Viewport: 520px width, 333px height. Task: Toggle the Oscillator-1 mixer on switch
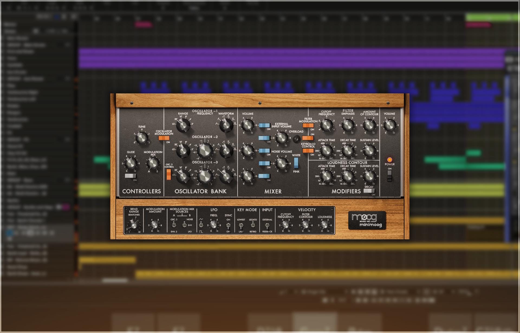(264, 125)
